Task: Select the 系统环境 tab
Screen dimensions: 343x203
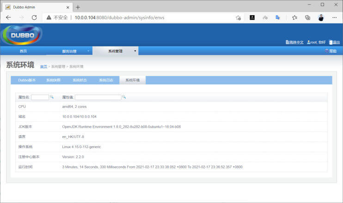Action: tap(132, 80)
